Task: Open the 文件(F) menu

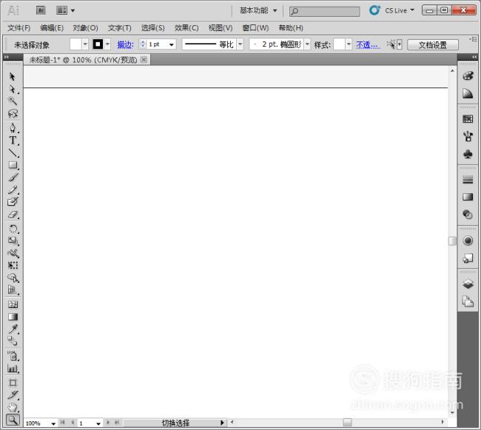Action: [x=18, y=28]
